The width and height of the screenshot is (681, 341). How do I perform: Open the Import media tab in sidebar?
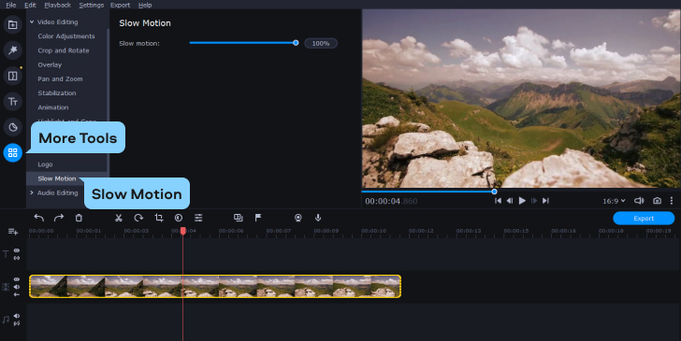[12, 24]
